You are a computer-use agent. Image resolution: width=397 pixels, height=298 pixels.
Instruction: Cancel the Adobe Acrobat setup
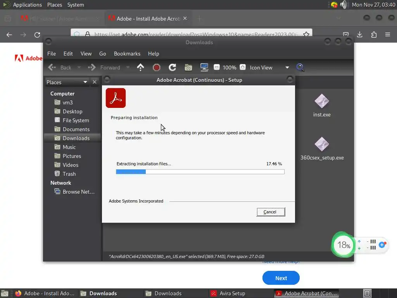271,212
